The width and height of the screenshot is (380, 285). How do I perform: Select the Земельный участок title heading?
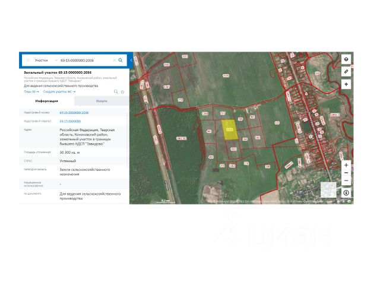click(x=58, y=72)
